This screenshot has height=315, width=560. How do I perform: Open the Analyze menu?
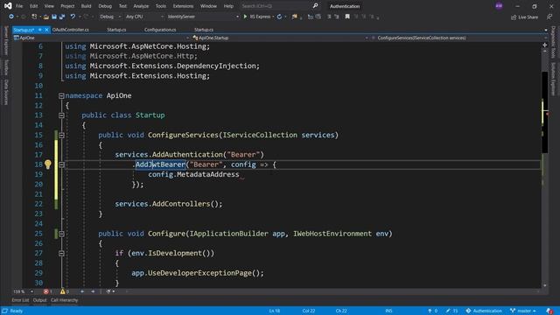[x=141, y=6]
